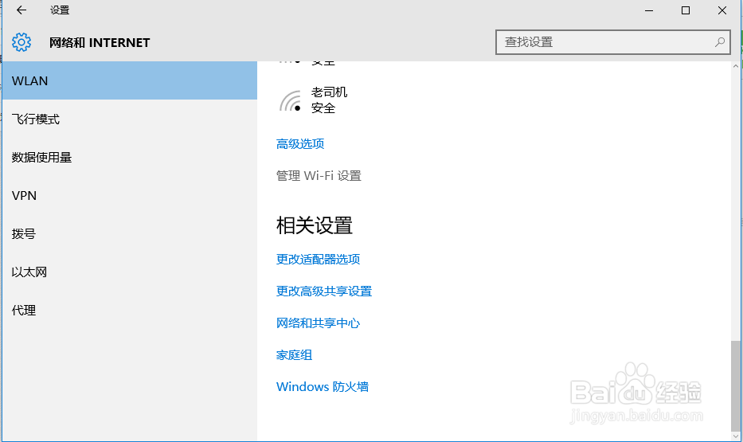
Task: Open 网络和共享中心 link
Action: [x=318, y=323]
